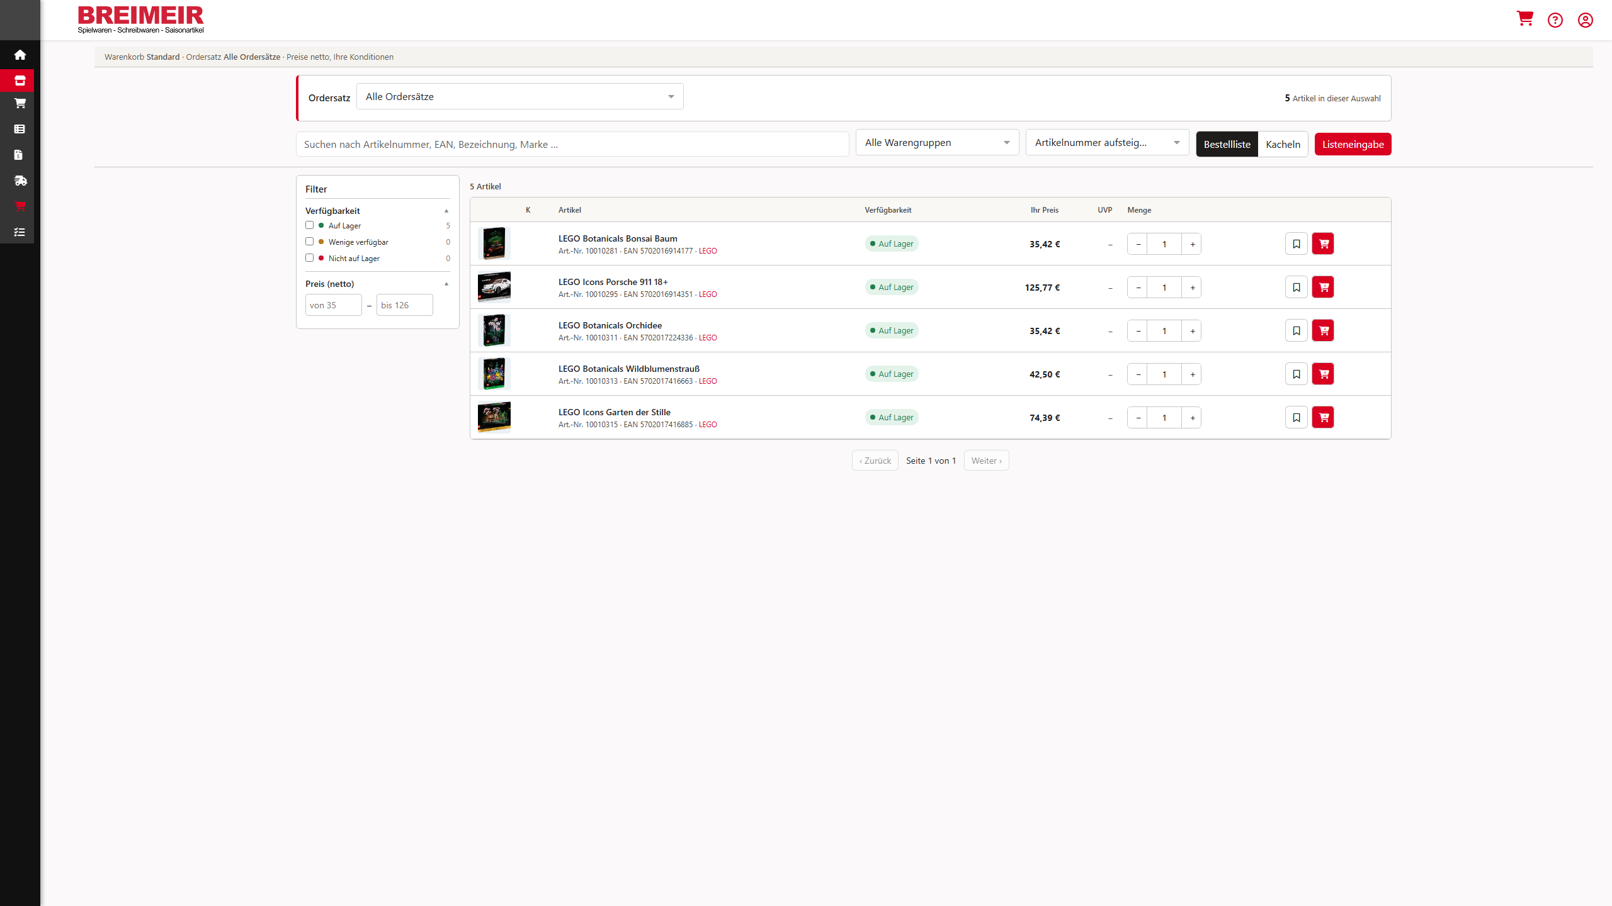The width and height of the screenshot is (1612, 906).
Task: Bookmark LEGO Botanicals Orchidee
Action: [x=1297, y=331]
